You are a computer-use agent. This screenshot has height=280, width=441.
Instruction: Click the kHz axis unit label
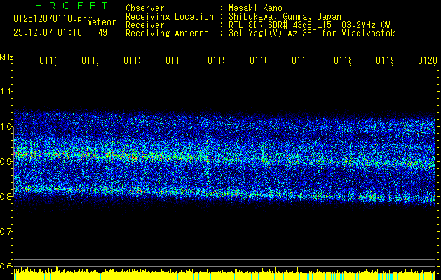pos(6,57)
